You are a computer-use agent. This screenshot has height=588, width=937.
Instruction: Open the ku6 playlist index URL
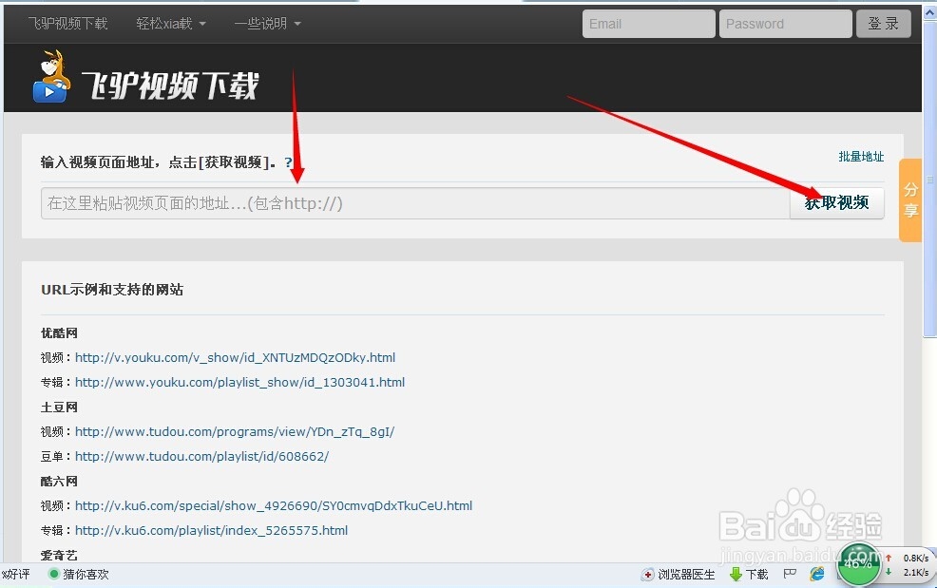pos(211,530)
